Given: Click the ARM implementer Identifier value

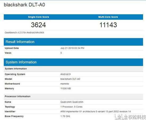Looking at the screenshot, I should pos(96,112).
